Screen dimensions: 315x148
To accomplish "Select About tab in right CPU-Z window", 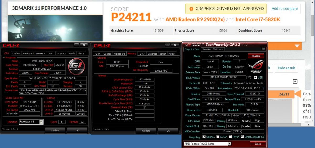I will [x=172, y=54].
